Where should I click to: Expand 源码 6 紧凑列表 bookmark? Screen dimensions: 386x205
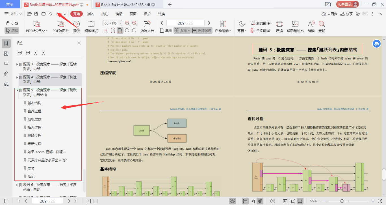tap(17, 185)
